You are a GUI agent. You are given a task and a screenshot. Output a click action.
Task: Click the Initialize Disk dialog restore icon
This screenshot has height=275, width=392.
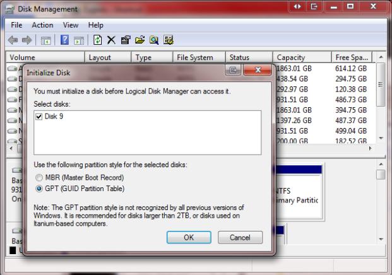tap(233, 70)
